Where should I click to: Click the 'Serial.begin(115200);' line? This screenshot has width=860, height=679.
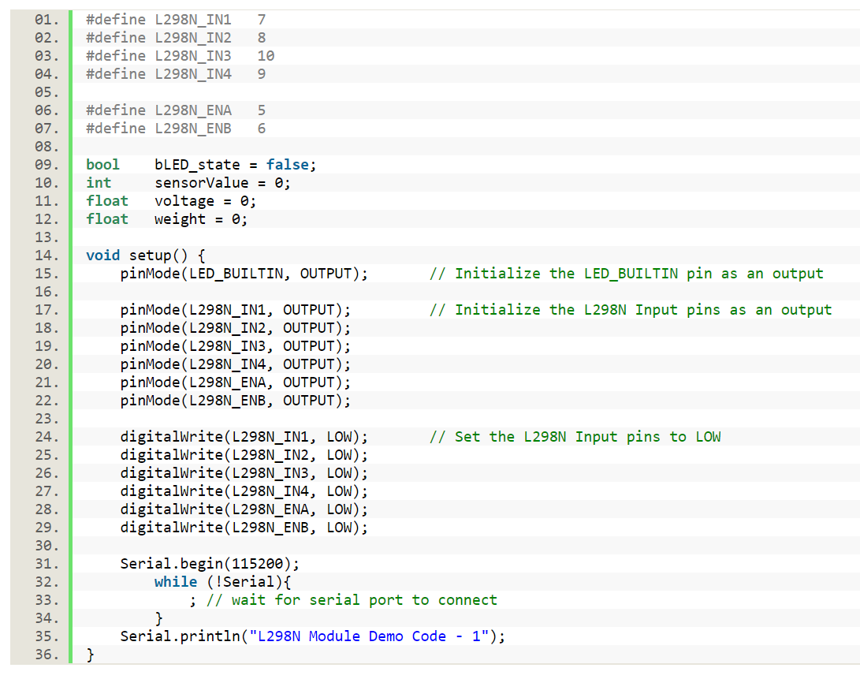point(210,564)
